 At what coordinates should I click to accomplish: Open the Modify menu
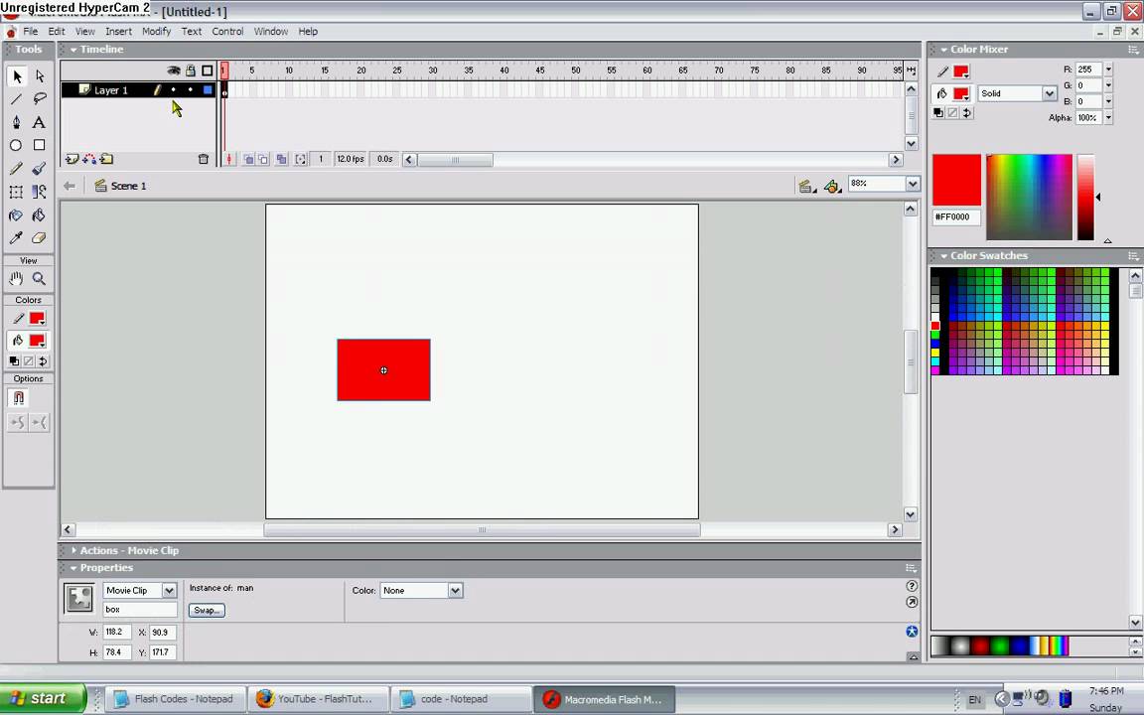[156, 32]
